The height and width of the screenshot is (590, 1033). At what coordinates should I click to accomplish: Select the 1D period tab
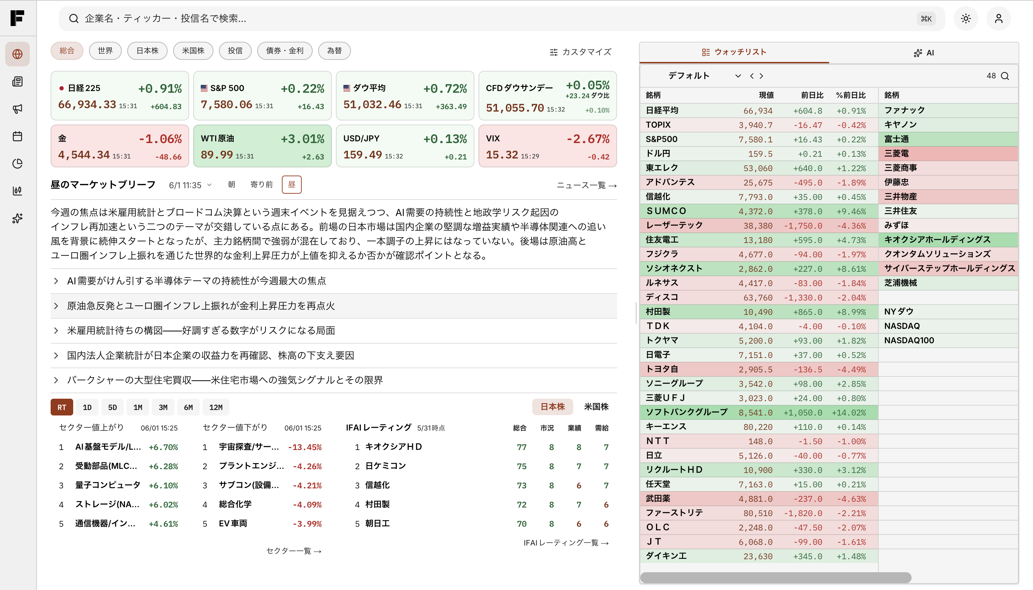[x=87, y=407]
